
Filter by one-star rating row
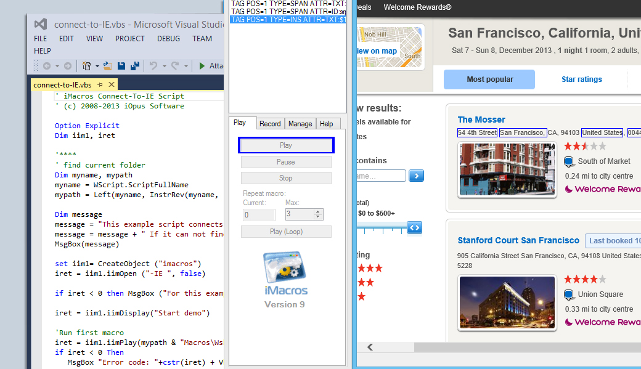[x=361, y=297]
